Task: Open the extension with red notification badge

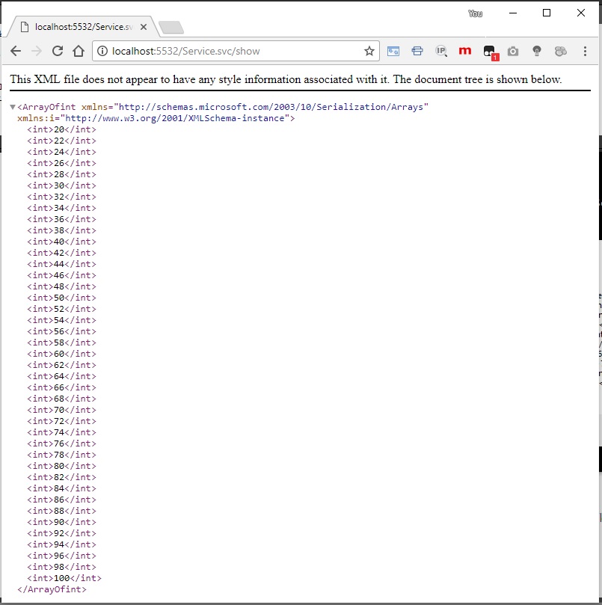Action: [489, 52]
